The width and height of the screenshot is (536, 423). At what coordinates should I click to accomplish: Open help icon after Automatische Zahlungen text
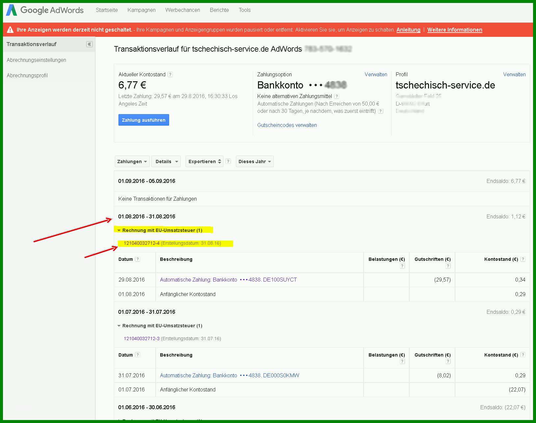tap(381, 111)
